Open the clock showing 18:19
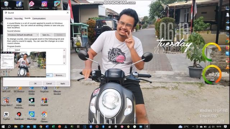The width and height of the screenshot is (230, 129). [x=219, y=126]
